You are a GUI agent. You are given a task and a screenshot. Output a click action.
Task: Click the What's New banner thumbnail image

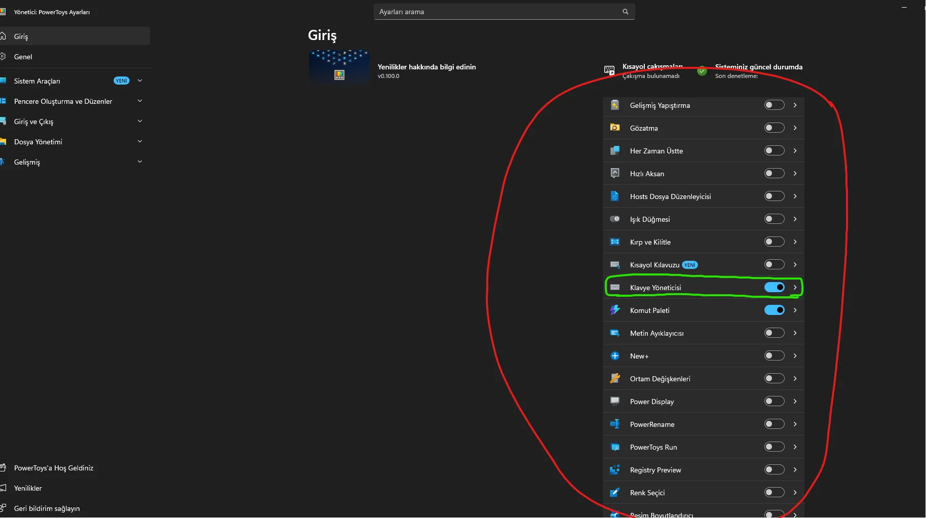(339, 67)
